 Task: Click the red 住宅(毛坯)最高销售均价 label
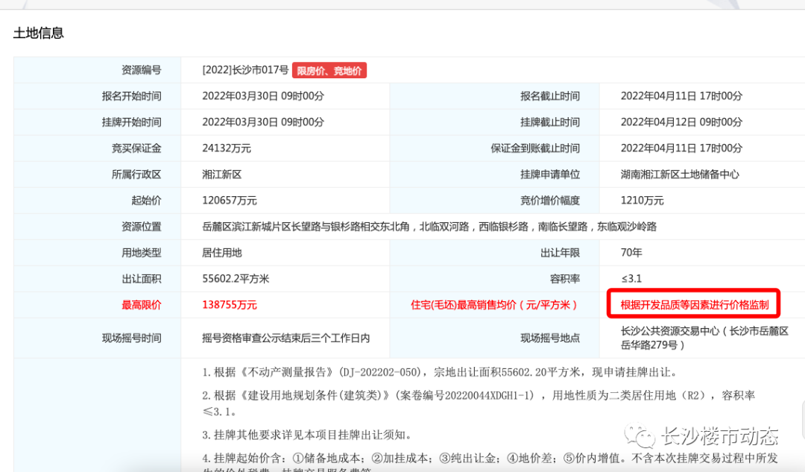point(495,305)
